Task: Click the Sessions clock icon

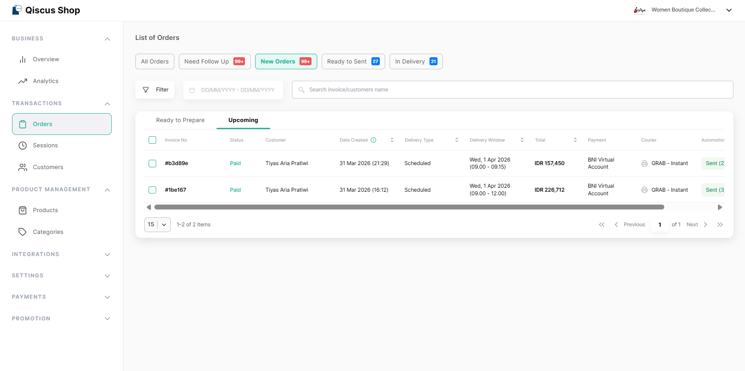Action: [23, 146]
